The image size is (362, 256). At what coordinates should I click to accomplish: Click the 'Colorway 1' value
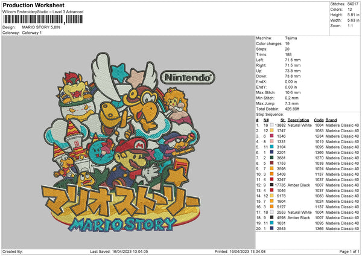[32, 33]
